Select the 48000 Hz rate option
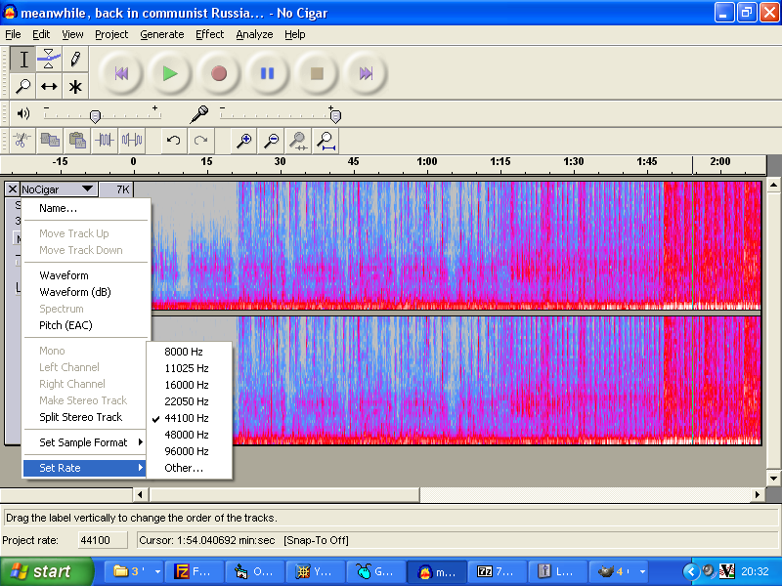This screenshot has height=586, width=782. pyautogui.click(x=186, y=435)
